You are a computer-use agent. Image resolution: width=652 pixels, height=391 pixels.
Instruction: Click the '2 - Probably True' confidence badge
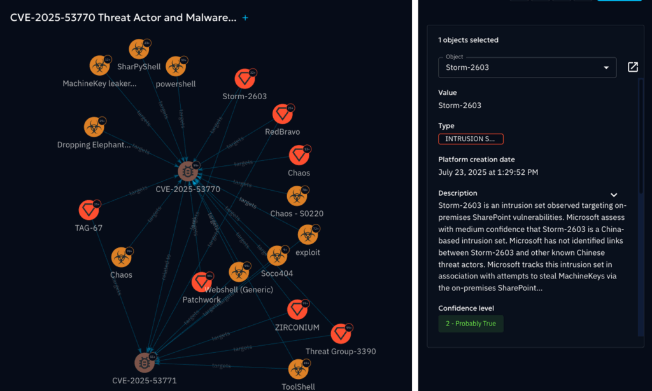pyautogui.click(x=471, y=324)
